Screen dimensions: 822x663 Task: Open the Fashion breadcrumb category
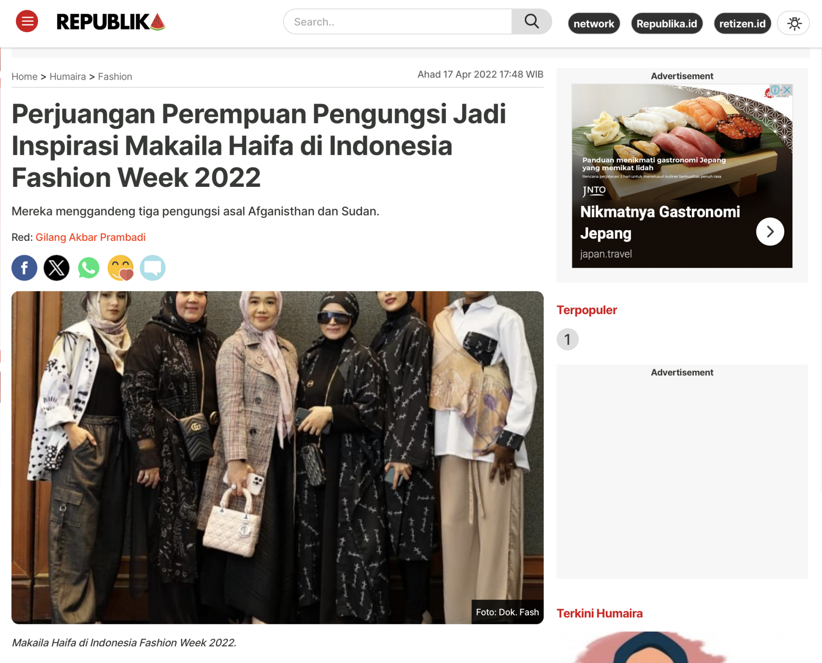(115, 77)
